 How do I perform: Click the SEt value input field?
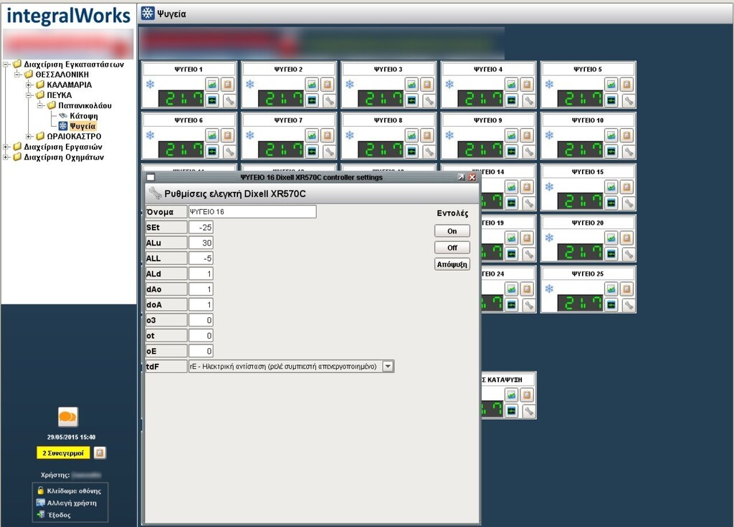click(x=201, y=227)
